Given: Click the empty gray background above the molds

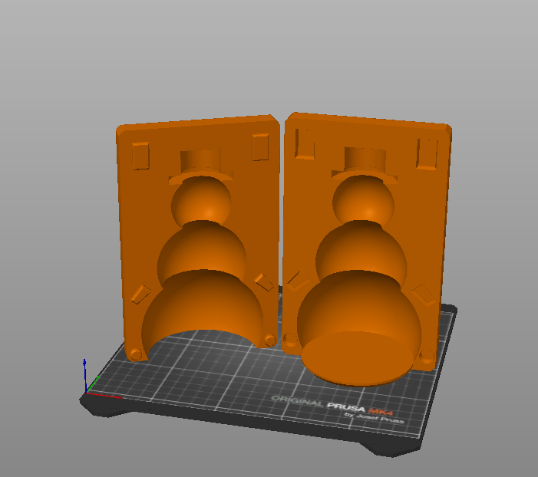Looking at the screenshot, I should 269,54.
